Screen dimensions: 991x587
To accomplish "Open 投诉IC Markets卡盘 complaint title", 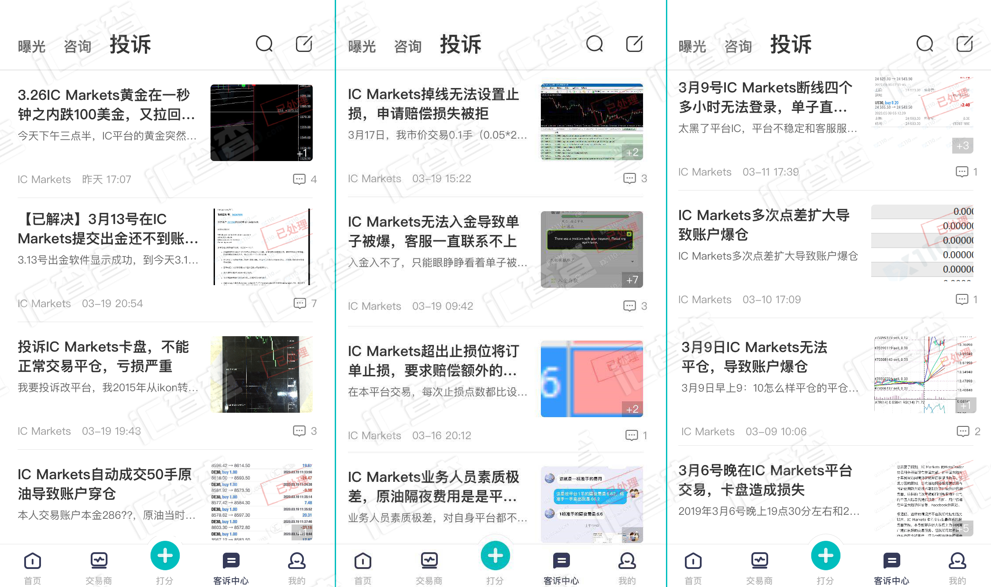I will pyautogui.click(x=104, y=356).
